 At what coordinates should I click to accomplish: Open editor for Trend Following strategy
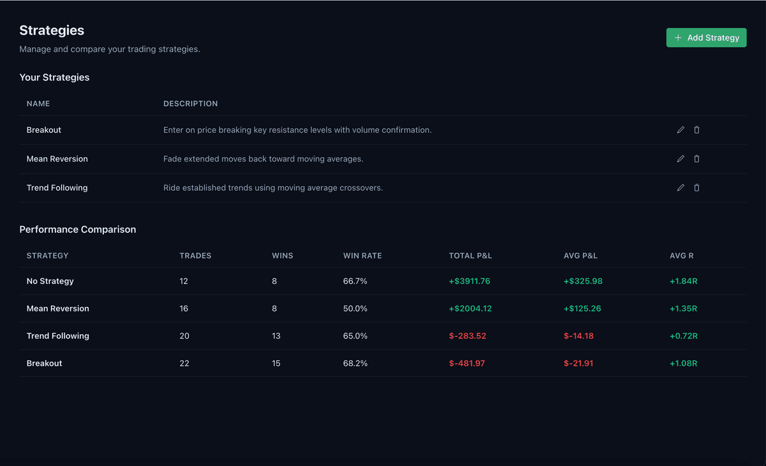tap(680, 188)
